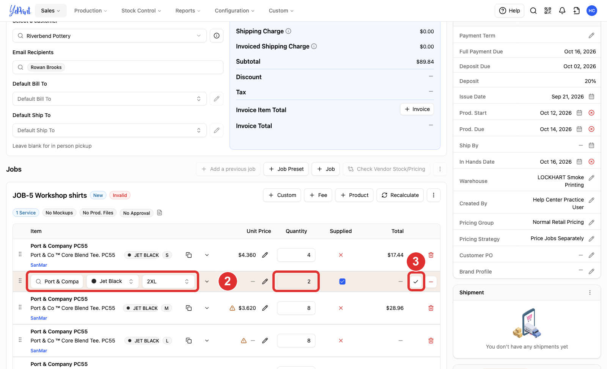Delete the JET BLACK S line item
The width and height of the screenshot is (607, 369).
tap(431, 255)
